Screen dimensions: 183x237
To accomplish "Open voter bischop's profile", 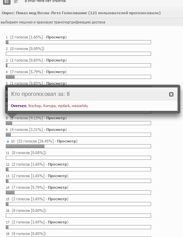I will pyautogui.click(x=35, y=106).
